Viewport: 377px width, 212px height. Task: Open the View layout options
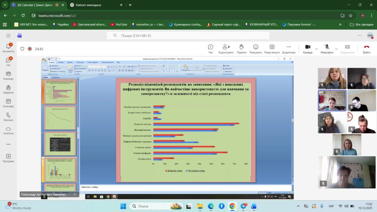(272, 49)
